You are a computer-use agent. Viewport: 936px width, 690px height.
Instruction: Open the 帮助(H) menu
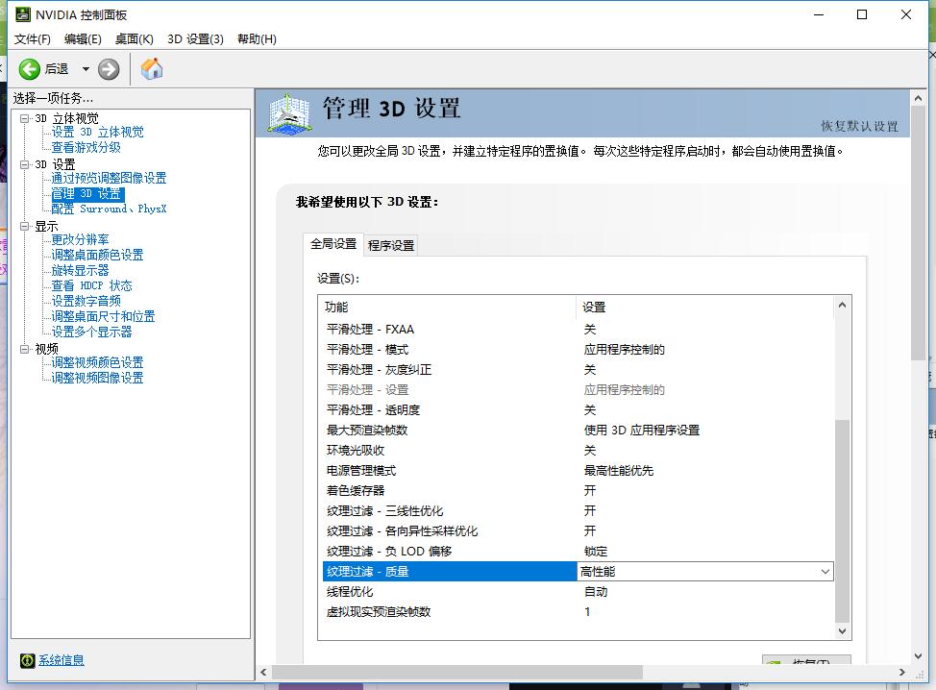point(257,38)
